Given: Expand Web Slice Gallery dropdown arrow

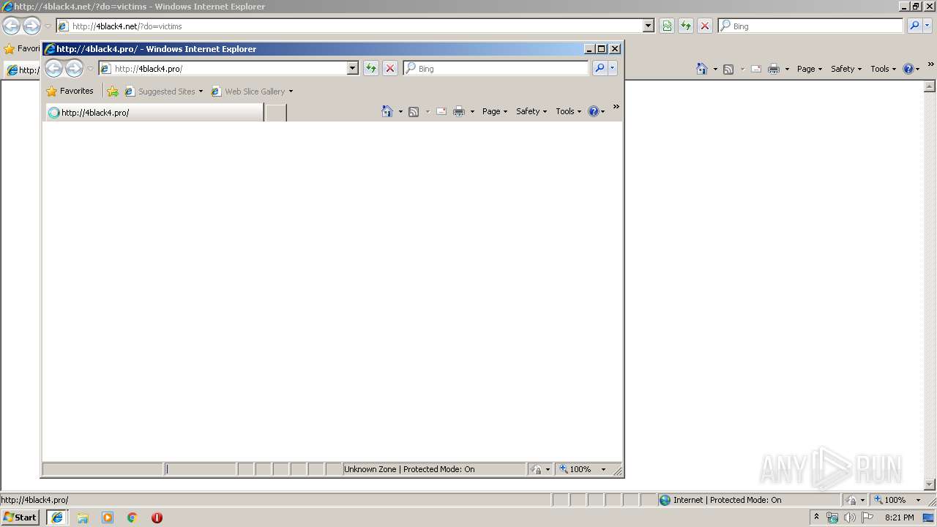Looking at the screenshot, I should [291, 91].
